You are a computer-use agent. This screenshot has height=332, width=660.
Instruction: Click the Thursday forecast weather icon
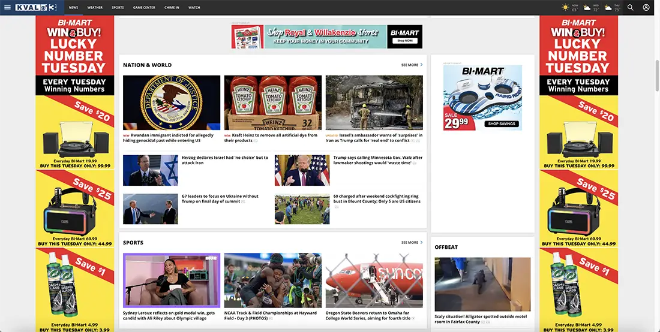point(608,8)
